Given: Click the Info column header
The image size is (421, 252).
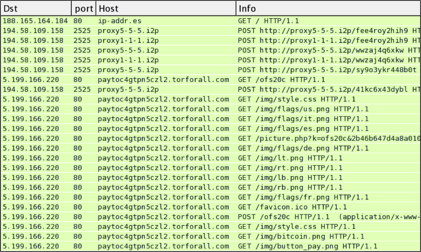Looking at the screenshot, I should tap(329, 9).
